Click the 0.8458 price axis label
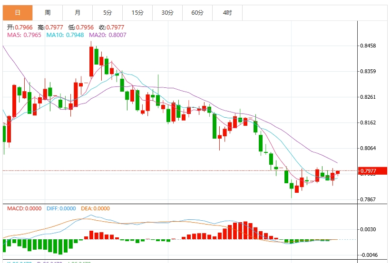The height and width of the screenshot is (263, 391). point(368,46)
